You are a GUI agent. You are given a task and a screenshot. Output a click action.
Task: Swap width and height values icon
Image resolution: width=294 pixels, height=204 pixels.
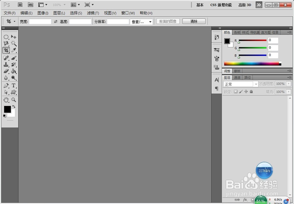[56, 21]
